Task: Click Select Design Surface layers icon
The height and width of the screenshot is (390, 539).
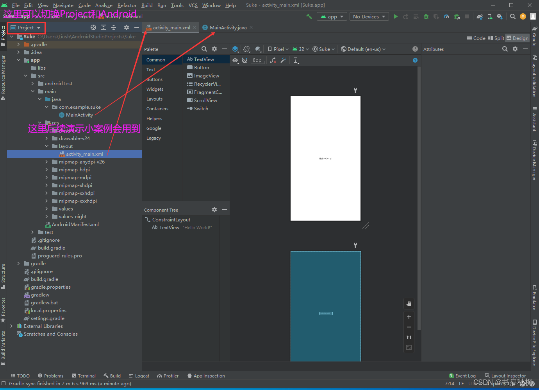Action: (x=235, y=49)
